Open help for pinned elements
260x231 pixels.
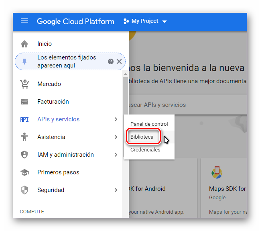click(x=111, y=61)
